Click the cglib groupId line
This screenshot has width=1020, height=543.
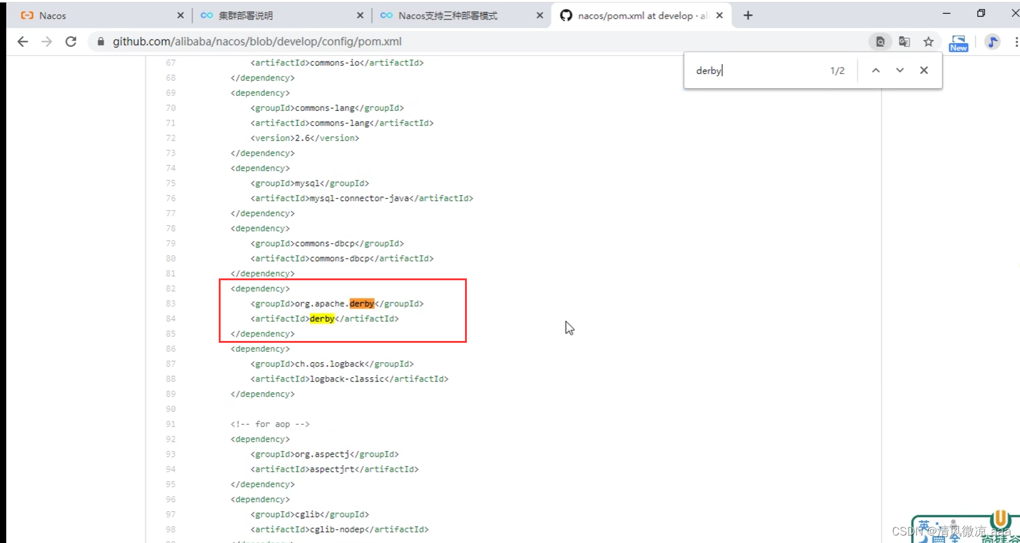point(310,514)
